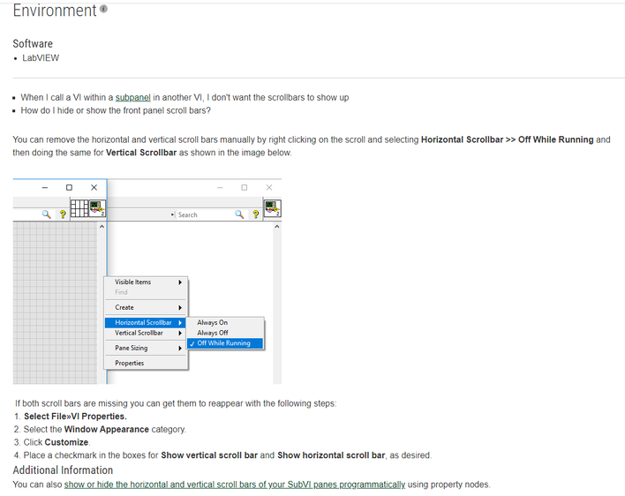Image resolution: width=625 pixels, height=496 pixels.
Task: Open Properties from the context menu
Action: 146,363
